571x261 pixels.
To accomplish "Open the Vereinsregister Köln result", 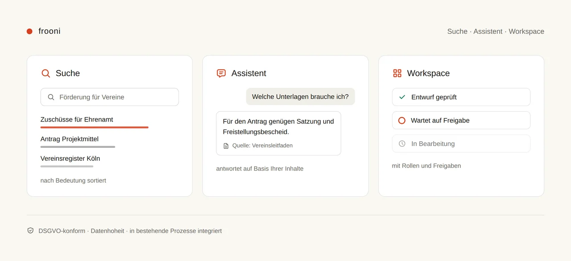I will click(x=70, y=159).
